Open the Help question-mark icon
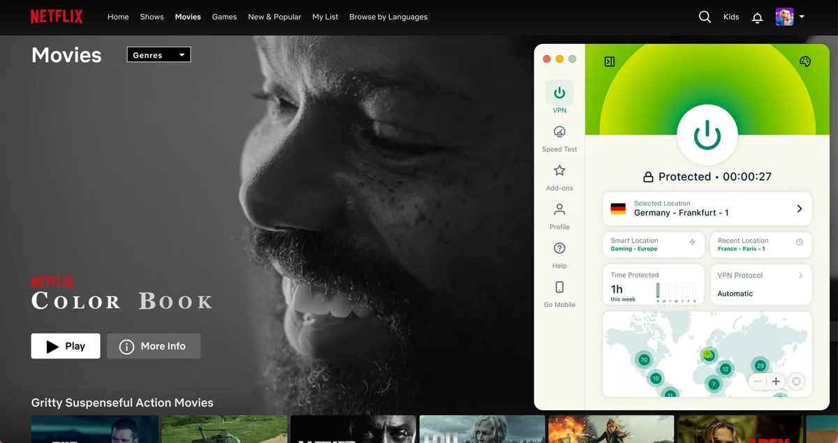 (559, 248)
